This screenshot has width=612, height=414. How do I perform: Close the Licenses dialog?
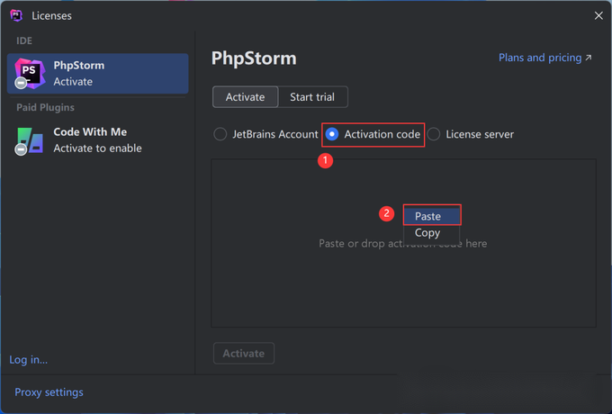click(598, 15)
